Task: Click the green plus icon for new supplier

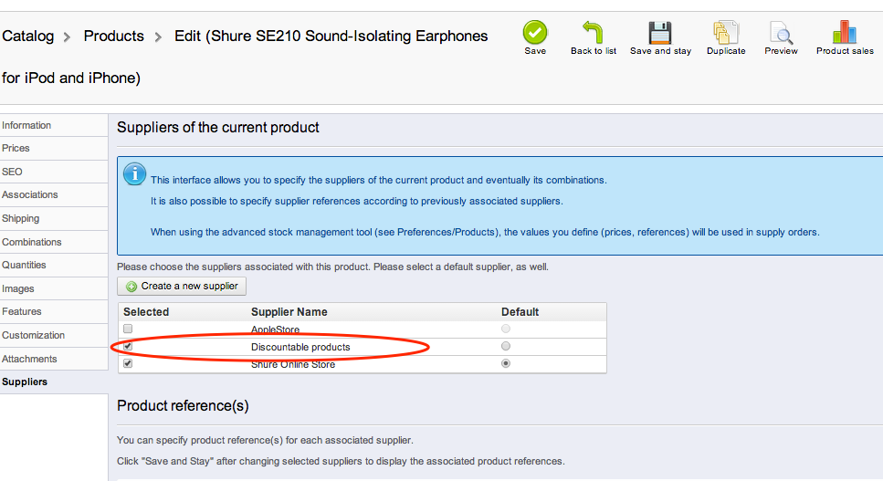Action: coord(131,287)
